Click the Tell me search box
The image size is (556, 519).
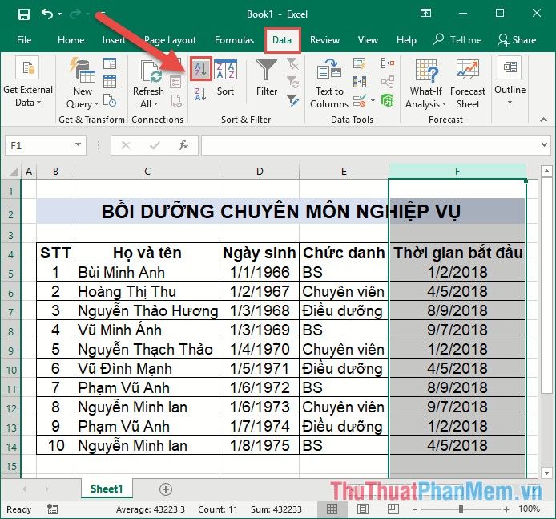457,40
